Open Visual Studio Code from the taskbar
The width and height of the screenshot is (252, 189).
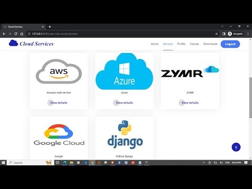[85, 163]
